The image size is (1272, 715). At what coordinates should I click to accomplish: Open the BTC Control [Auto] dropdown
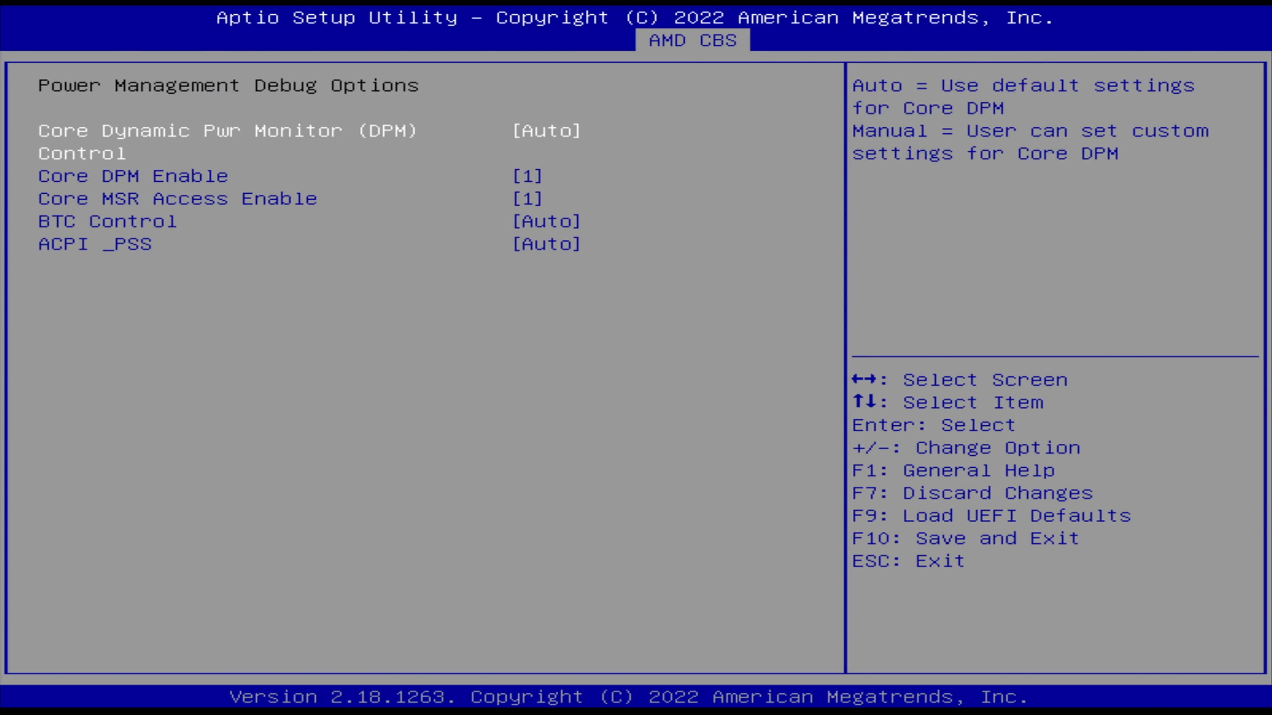547,221
